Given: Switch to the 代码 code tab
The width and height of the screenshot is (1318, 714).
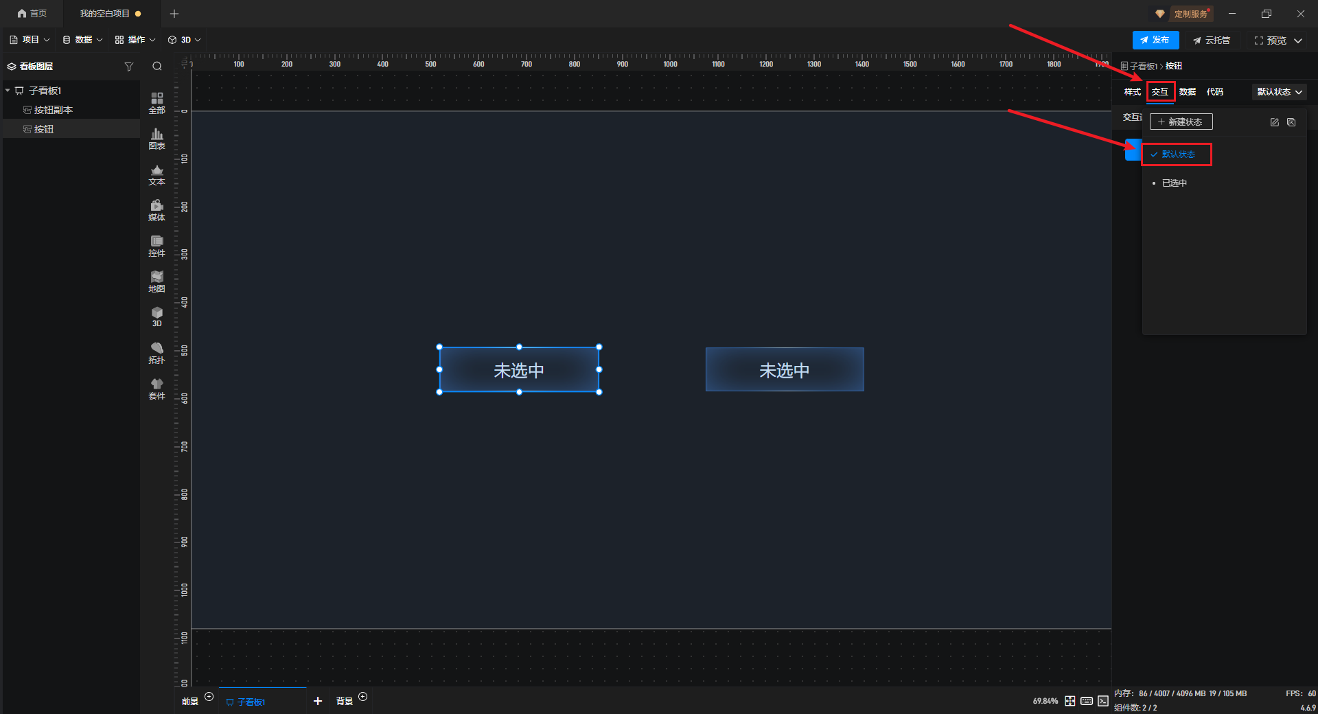Looking at the screenshot, I should (x=1214, y=92).
